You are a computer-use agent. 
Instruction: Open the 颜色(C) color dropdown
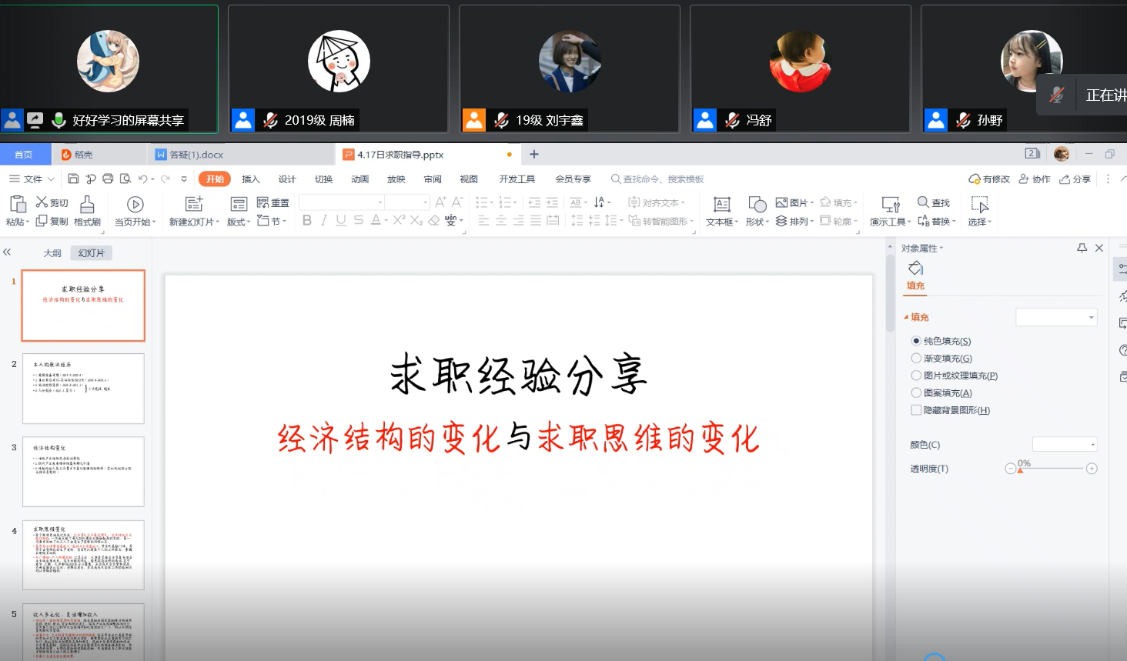pos(1064,445)
